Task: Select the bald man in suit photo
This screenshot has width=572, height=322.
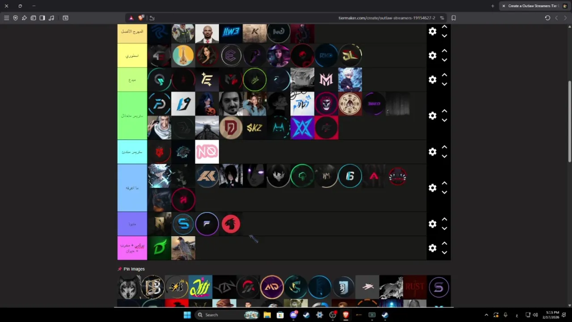Action: pos(207,34)
